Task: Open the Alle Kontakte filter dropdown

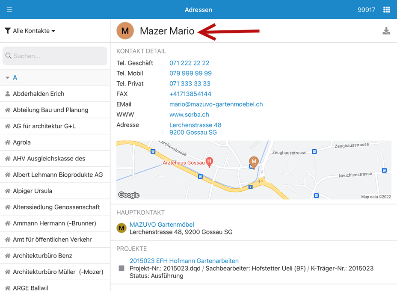Action: pyautogui.click(x=30, y=31)
